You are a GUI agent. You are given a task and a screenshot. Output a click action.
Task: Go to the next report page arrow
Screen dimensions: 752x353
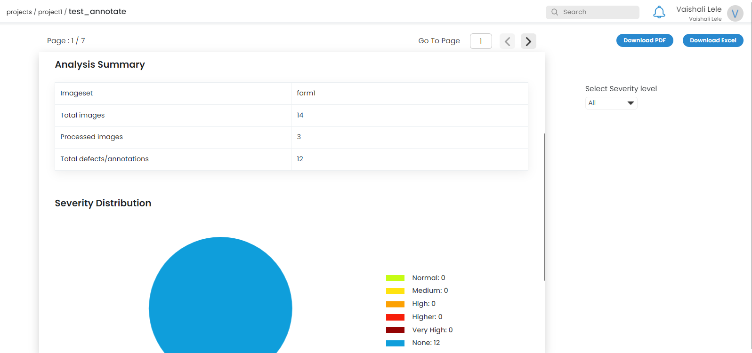528,41
